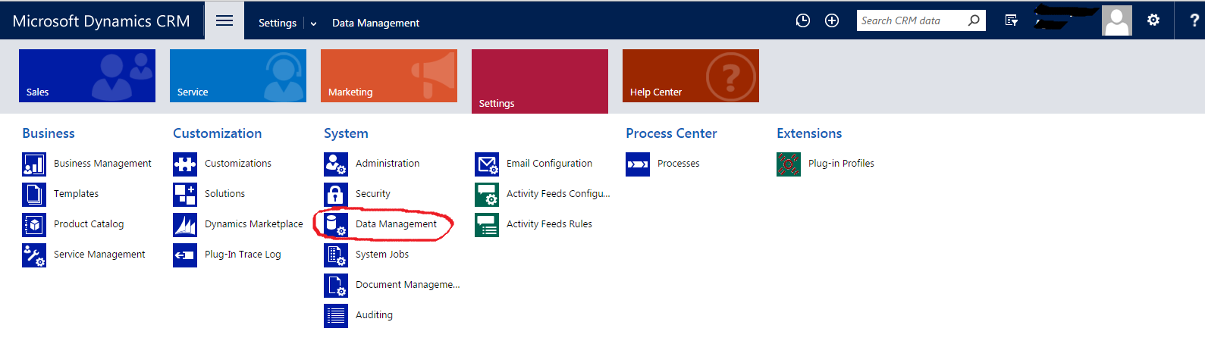Open the Service tile
This screenshot has height=347, width=1205.
(238, 76)
